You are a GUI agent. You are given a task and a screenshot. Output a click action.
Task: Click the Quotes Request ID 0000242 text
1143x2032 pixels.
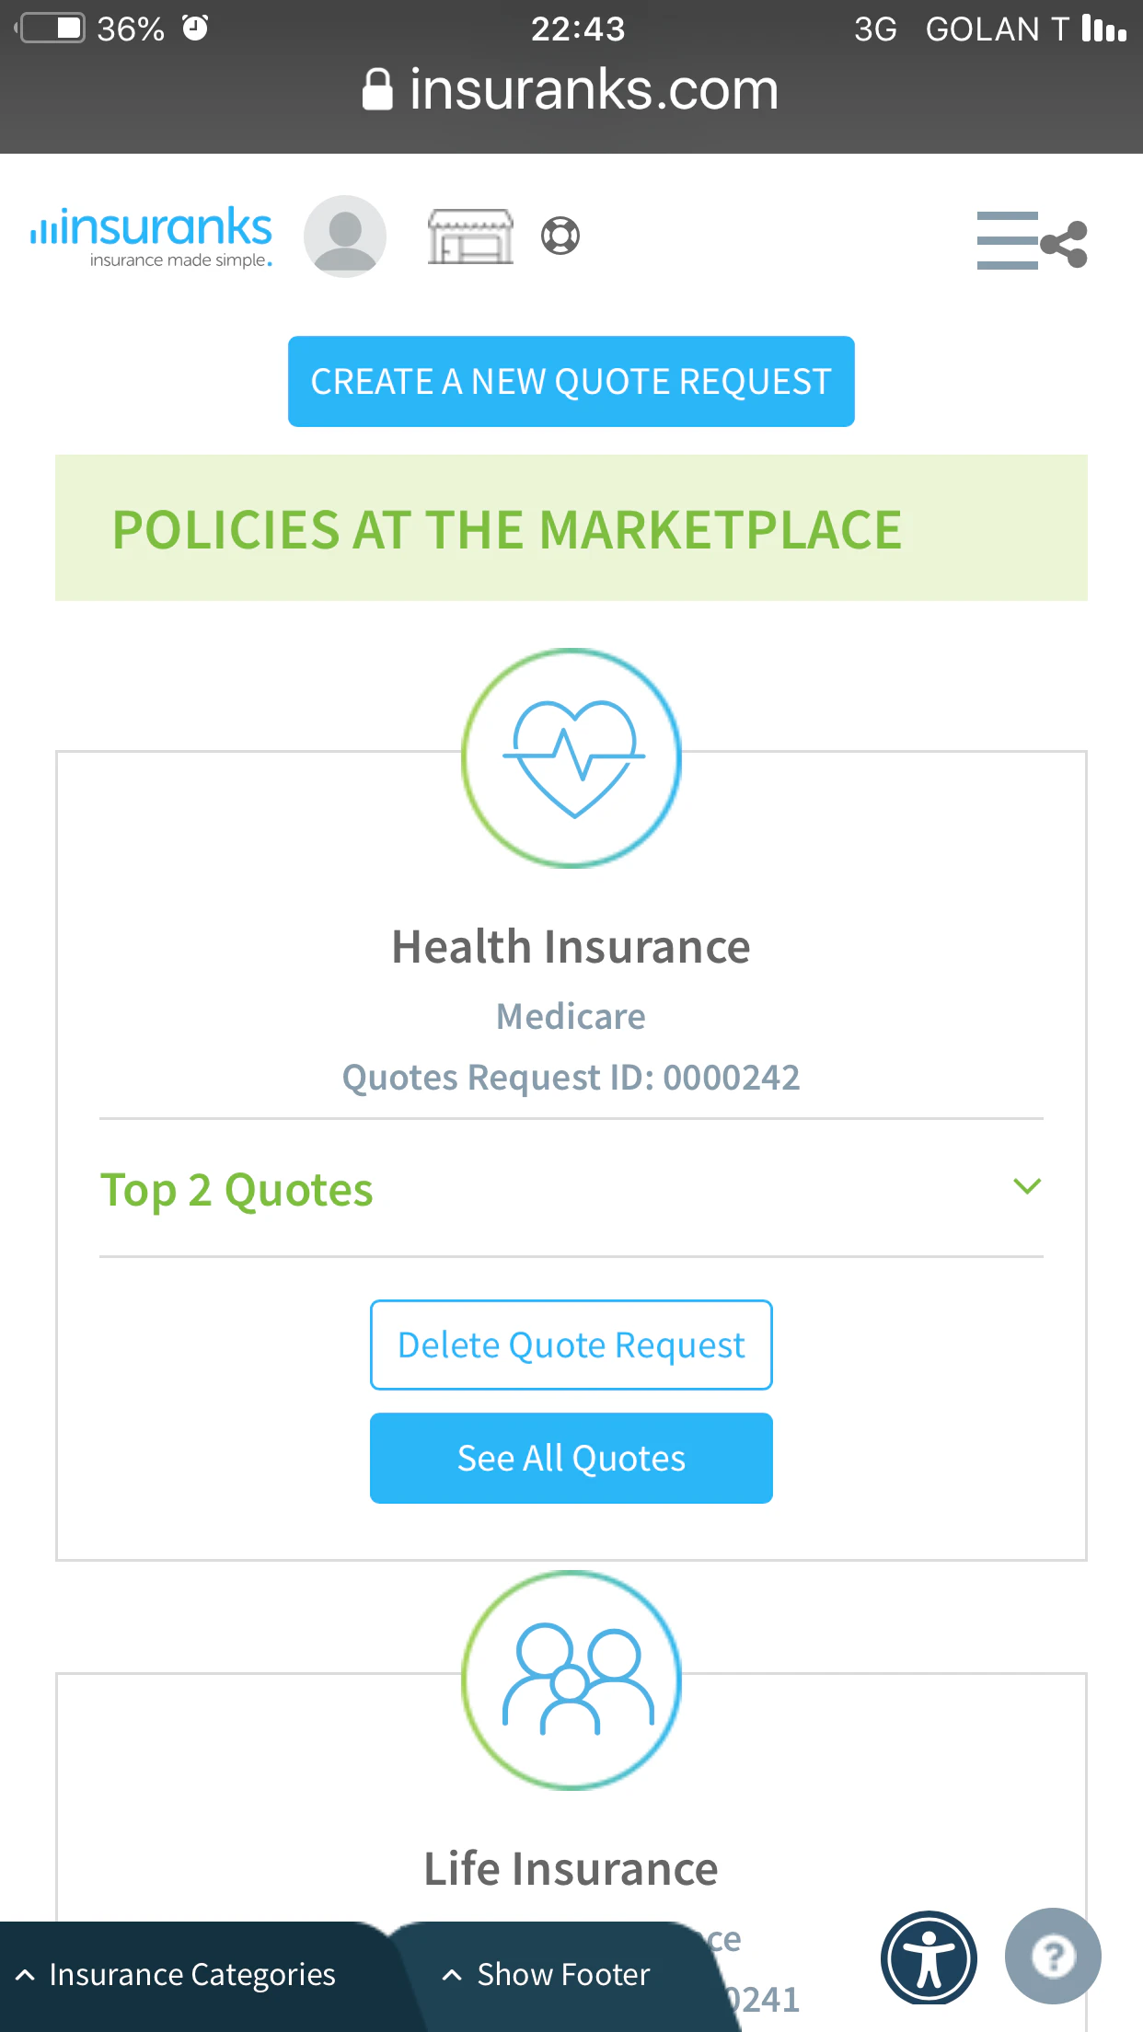pyautogui.click(x=571, y=1076)
